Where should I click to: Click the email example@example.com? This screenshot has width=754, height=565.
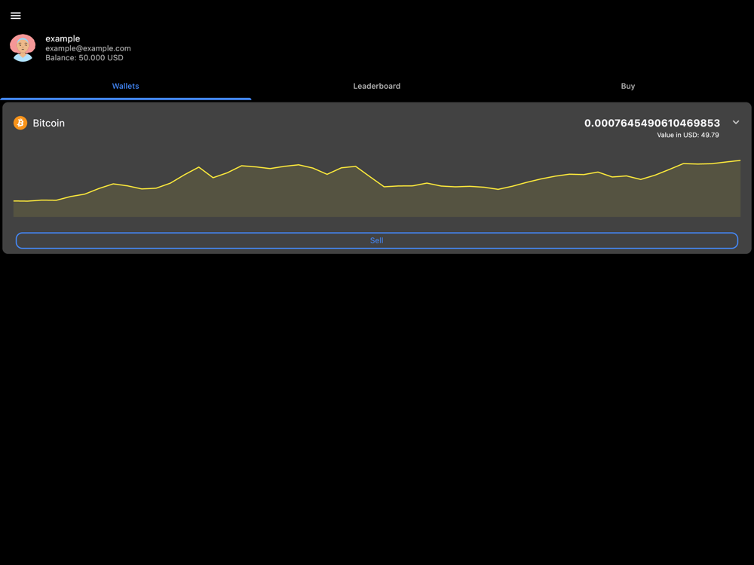pos(88,48)
